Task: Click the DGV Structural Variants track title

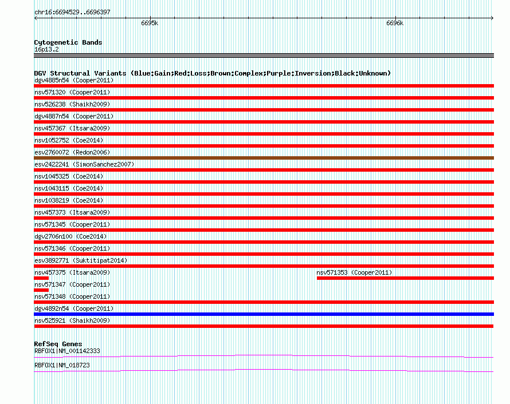Action: click(213, 73)
